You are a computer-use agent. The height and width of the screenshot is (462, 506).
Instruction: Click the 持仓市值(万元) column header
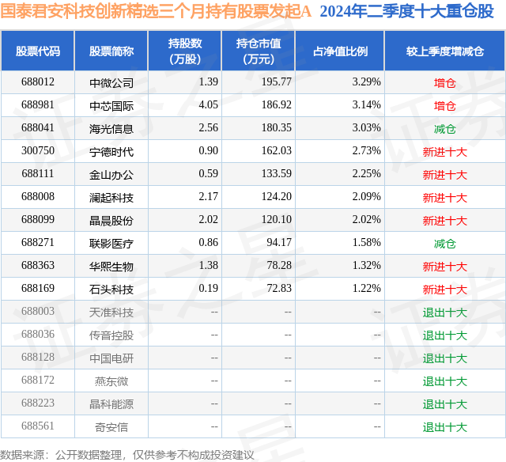(259, 51)
